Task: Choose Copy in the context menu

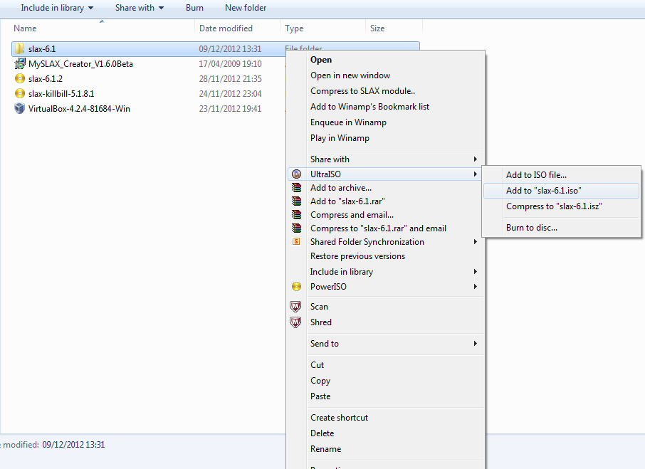Action: pyautogui.click(x=320, y=381)
